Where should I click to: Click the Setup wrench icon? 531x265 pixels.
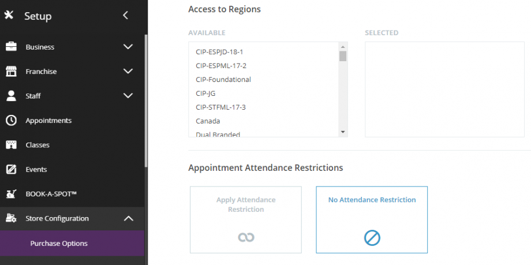9,14
